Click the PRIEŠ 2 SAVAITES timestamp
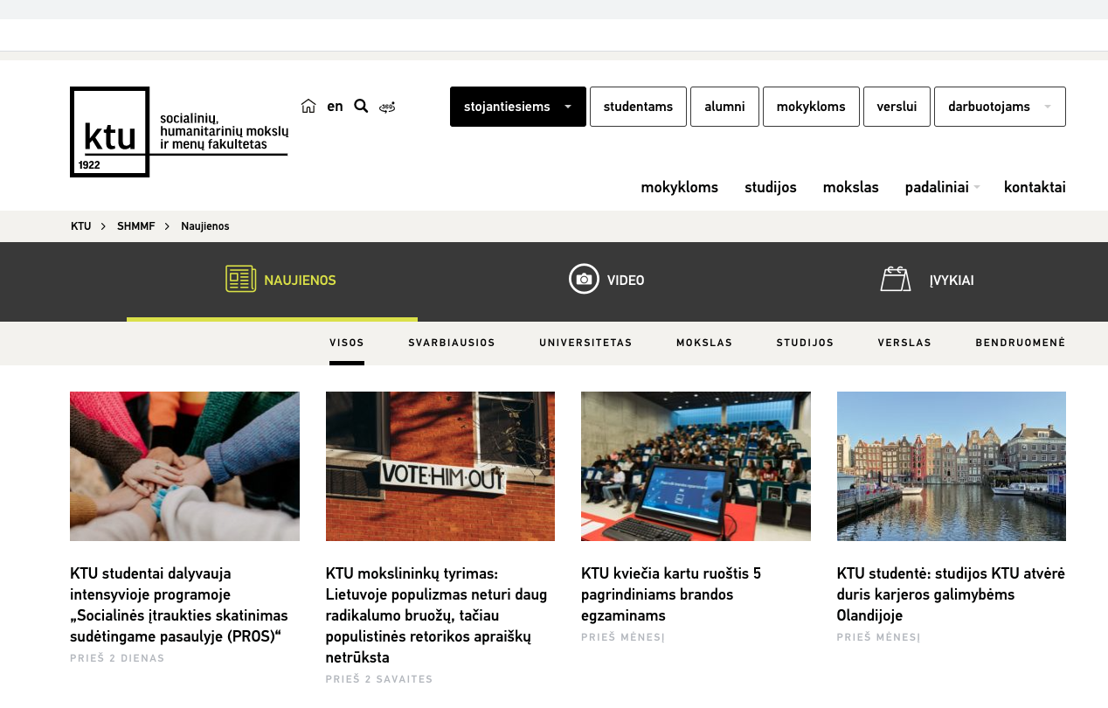Screen dimensions: 1108x708 click(x=379, y=679)
